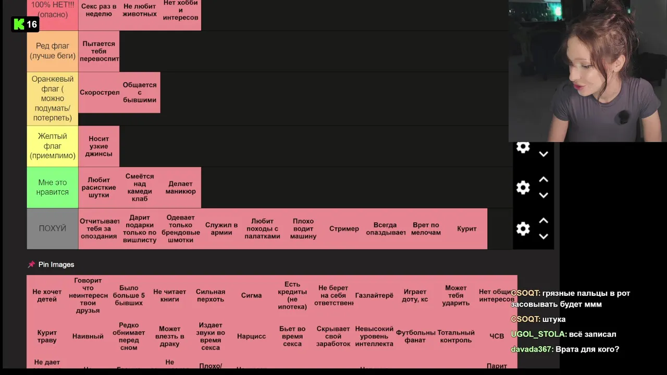The image size is (667, 375).
Task: Click the pin icon beside Pin Images
Action: (31, 265)
